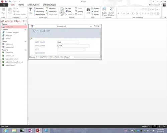Open Christmas Print_List query
Viewport: 167px width, 133px height.
(12, 32)
